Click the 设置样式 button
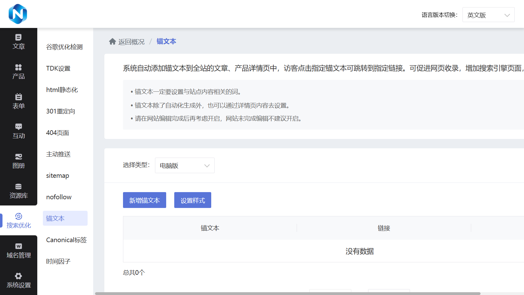The height and width of the screenshot is (295, 524). 193,200
